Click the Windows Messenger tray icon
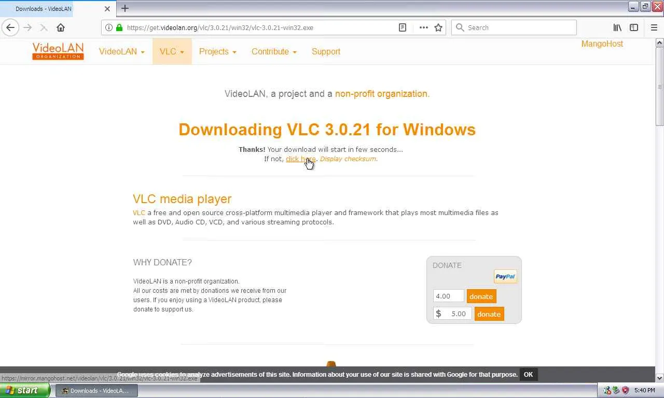The height and width of the screenshot is (398, 664). pos(607,390)
